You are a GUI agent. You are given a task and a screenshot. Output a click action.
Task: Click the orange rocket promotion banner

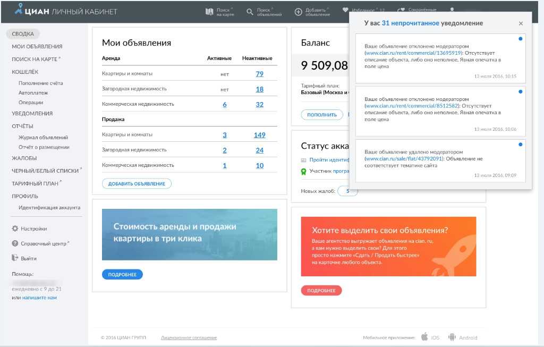coord(388,247)
